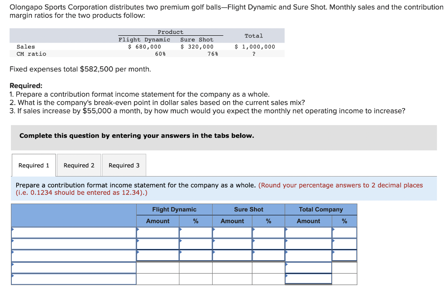Click the 76% CM ratio value
447x289 pixels.
click(x=213, y=54)
